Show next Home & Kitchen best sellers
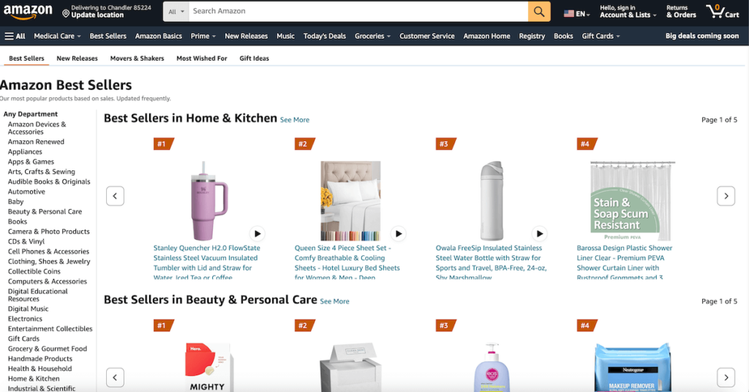This screenshot has width=749, height=392. [726, 196]
